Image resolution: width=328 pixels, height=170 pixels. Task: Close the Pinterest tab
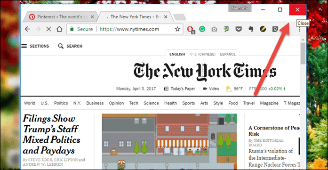click(92, 17)
